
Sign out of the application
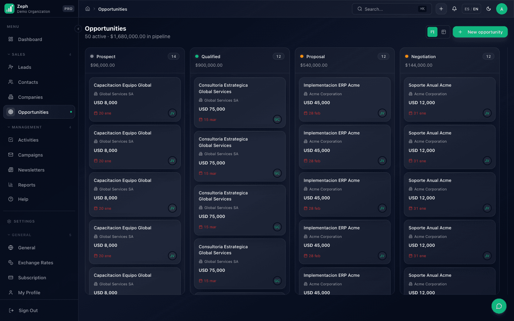[x=28, y=310]
